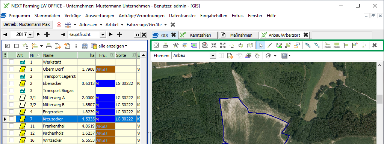Click the blue M crop cell for Ebenacker
Screen dimensions: 384x144
click(106, 83)
